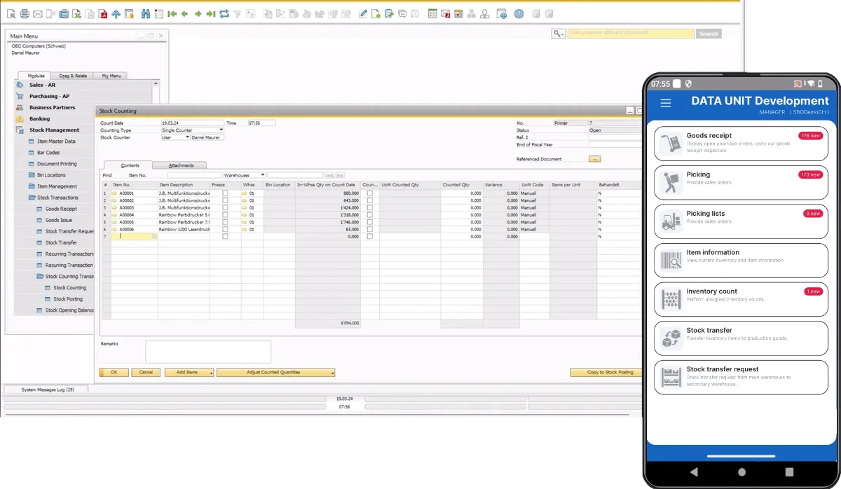Click the red PDF export icon in the toolbar
This screenshot has height=489, width=841.
pyautogui.click(x=103, y=13)
